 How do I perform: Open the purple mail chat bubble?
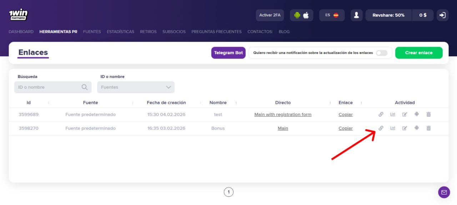[x=444, y=192]
